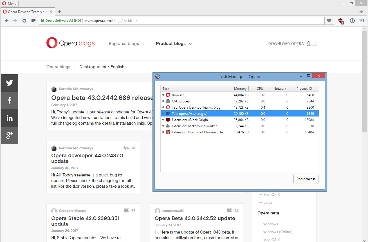Click process ID 13084 cell
This screenshot has height=242, width=368.
pos(309,120)
